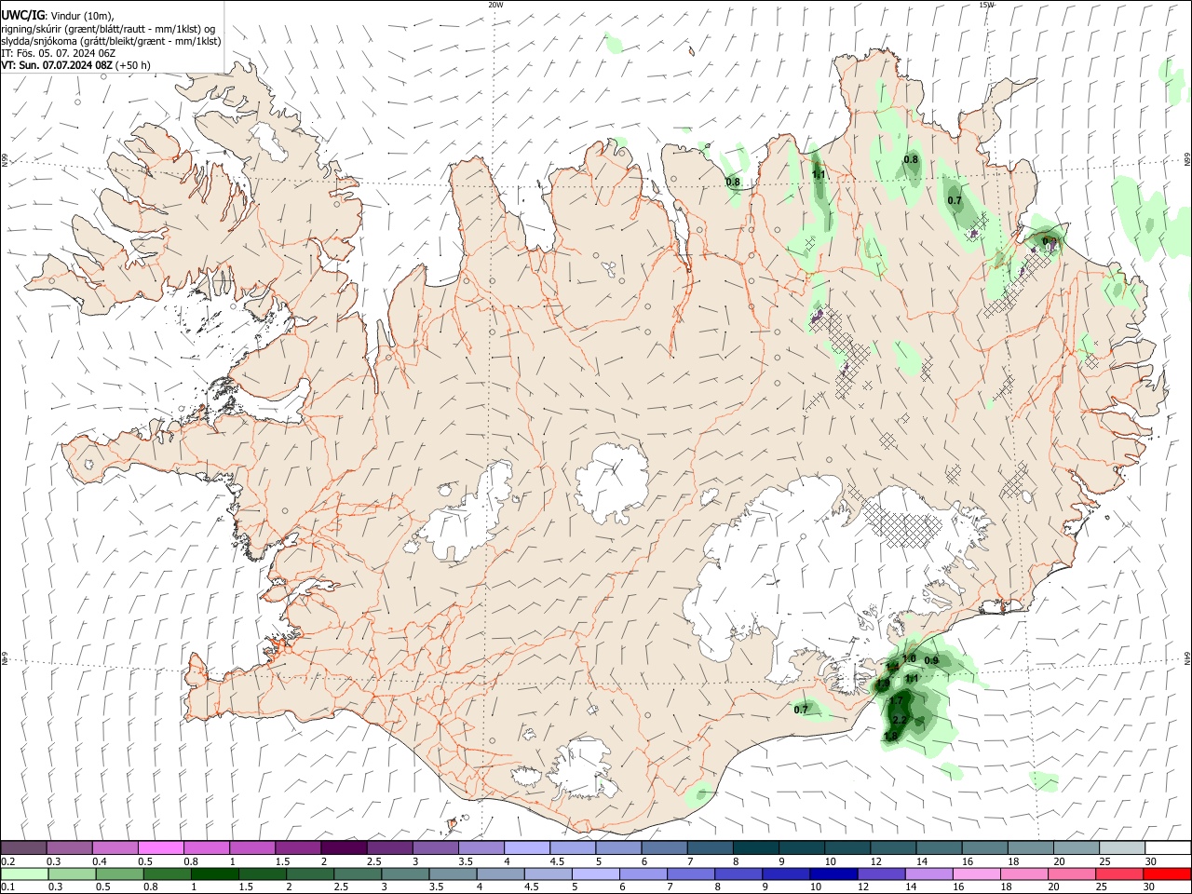Click the valid time 'VT: Sun. 07.07.2024 08Z'
The height and width of the screenshot is (894, 1192).
57,65
